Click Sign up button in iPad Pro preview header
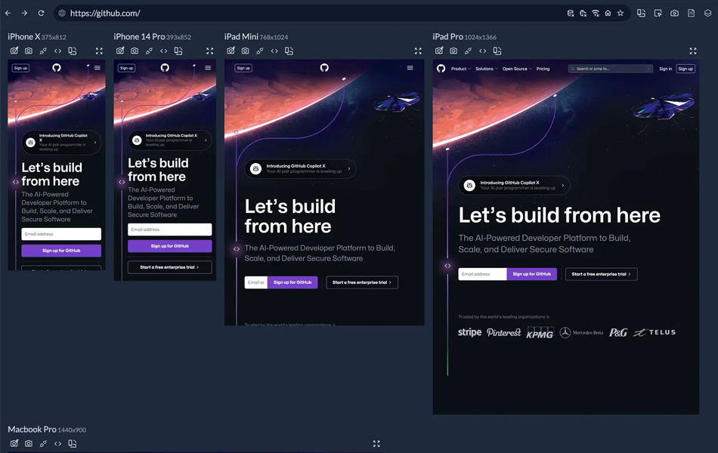 click(686, 69)
